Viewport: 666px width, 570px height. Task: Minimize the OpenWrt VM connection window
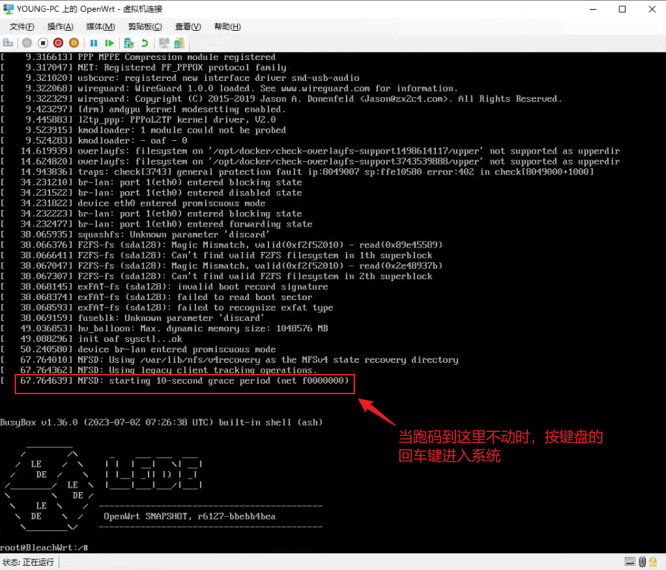593,9
